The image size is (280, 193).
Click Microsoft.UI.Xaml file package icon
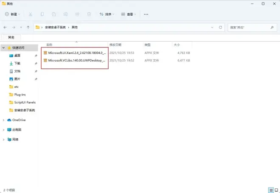45,53
